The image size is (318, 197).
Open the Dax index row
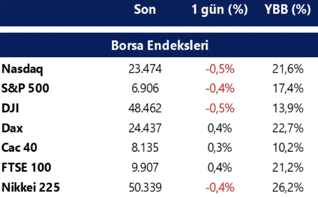pyautogui.click(x=13, y=128)
